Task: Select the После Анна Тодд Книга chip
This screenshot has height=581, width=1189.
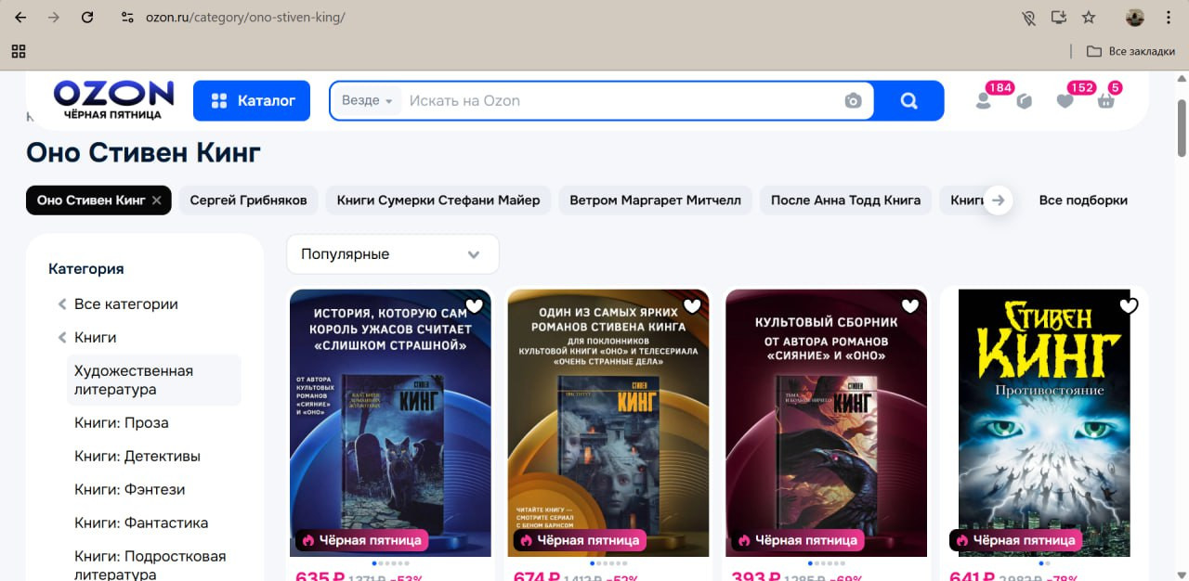Action: [845, 200]
